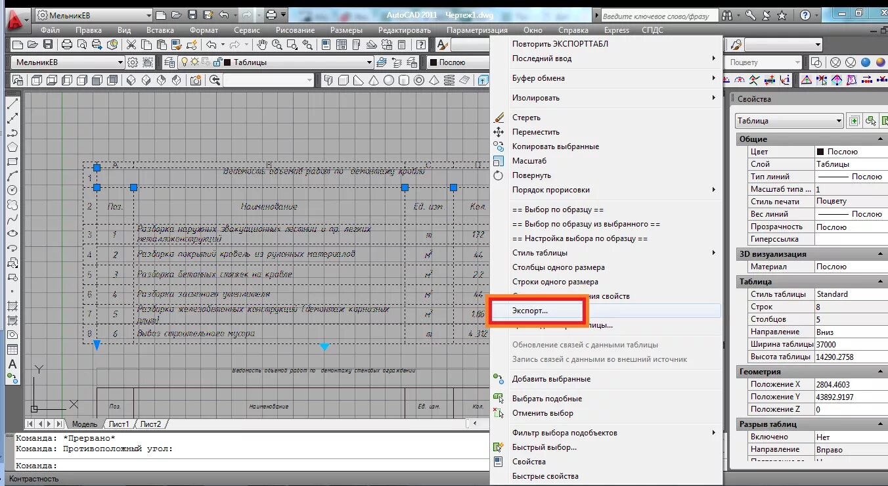Viewport: 888px width, 486px height.
Task: Click the binoculars search icon
Action: click(x=726, y=14)
